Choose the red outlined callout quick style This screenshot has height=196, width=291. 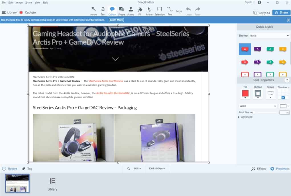(245, 74)
